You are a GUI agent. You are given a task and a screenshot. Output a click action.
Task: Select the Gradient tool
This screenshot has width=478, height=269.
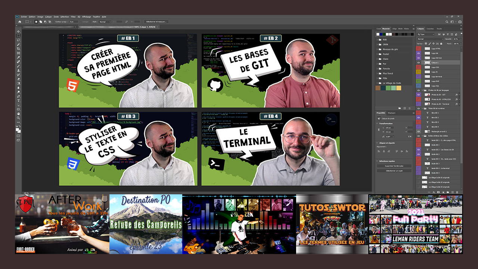pyautogui.click(x=18, y=83)
